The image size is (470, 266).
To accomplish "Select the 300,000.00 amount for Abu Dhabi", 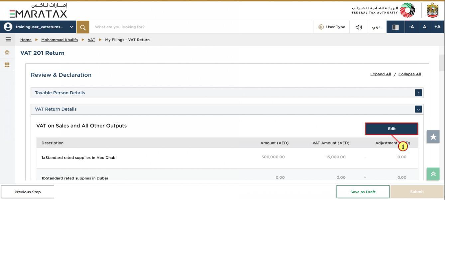I will (273, 157).
